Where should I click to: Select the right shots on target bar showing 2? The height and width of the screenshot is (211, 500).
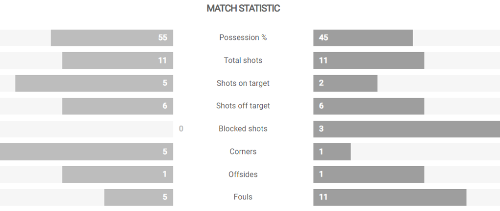(x=345, y=83)
